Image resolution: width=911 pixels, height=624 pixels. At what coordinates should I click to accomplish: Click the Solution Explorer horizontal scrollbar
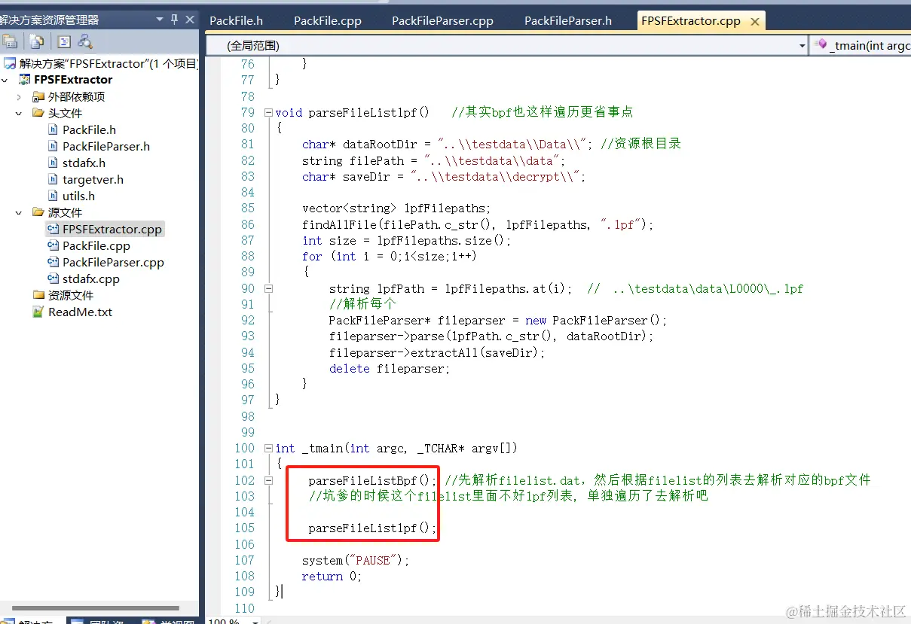point(95,608)
